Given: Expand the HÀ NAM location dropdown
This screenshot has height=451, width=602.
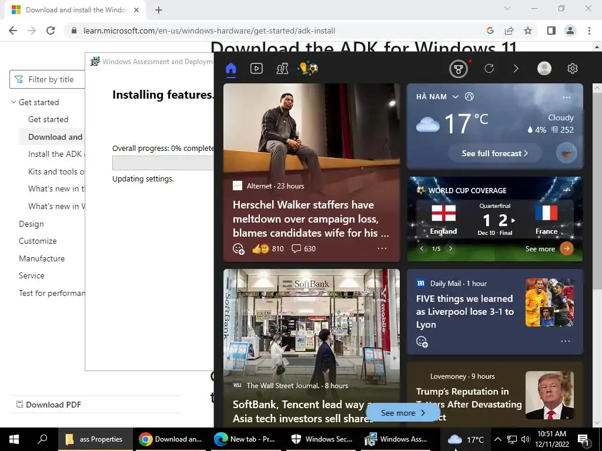Looking at the screenshot, I should 456,97.
